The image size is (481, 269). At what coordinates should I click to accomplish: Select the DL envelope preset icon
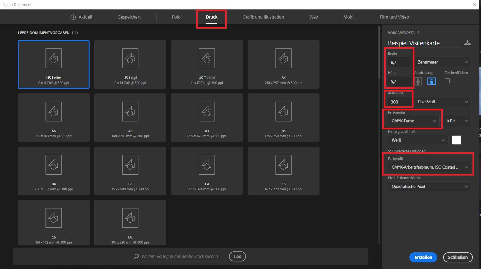click(x=130, y=218)
